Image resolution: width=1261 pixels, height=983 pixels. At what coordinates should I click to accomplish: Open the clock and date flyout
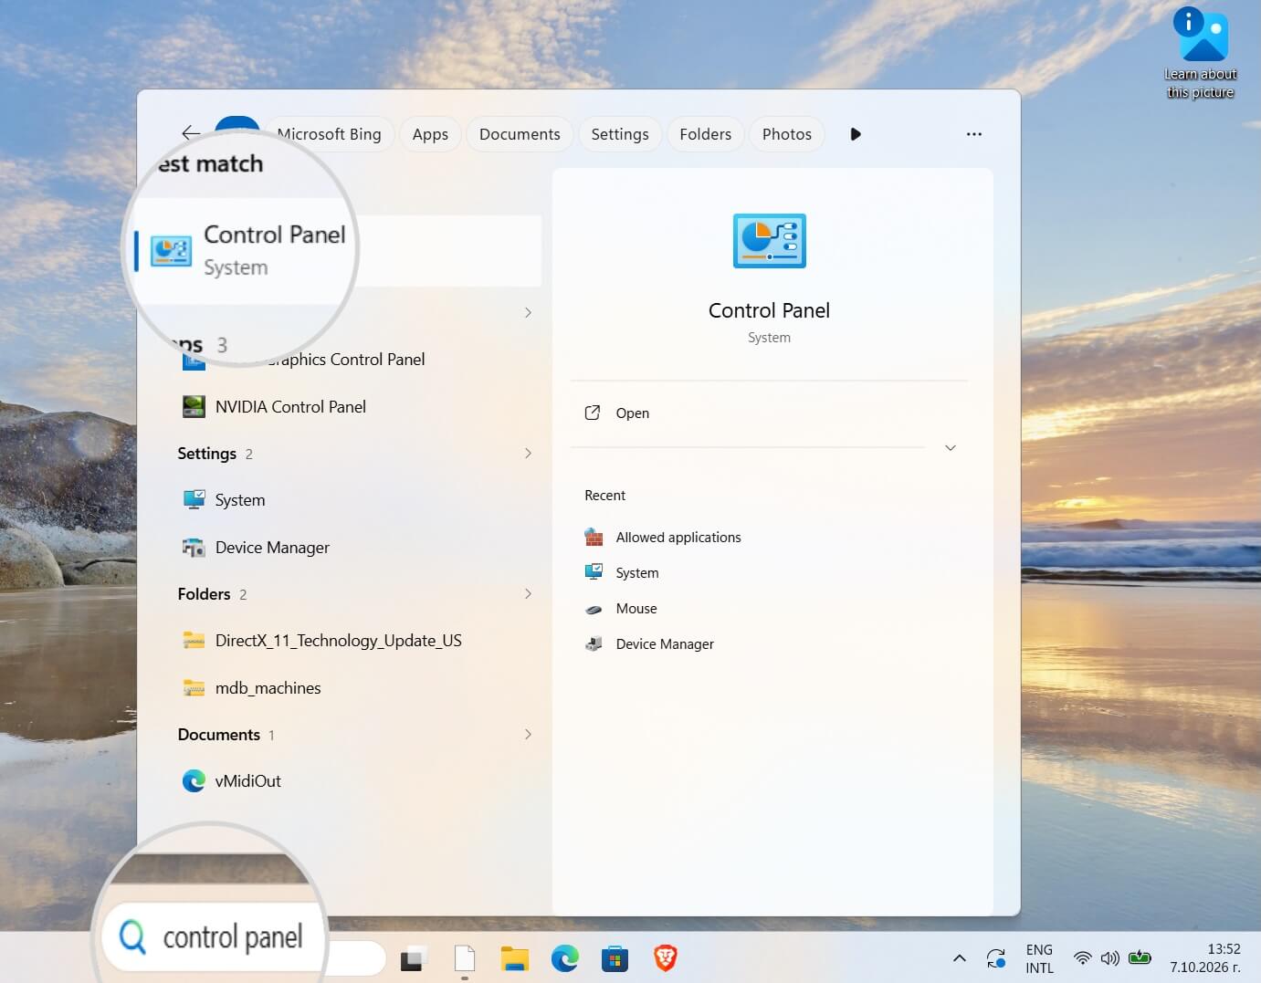point(1205,958)
